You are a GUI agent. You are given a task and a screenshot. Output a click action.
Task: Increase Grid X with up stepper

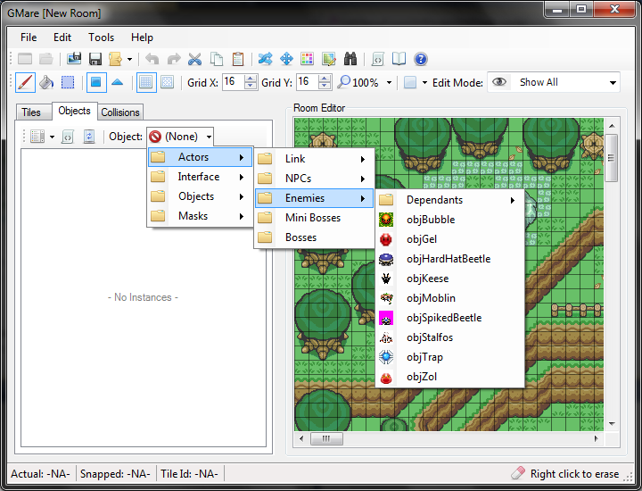(251, 79)
